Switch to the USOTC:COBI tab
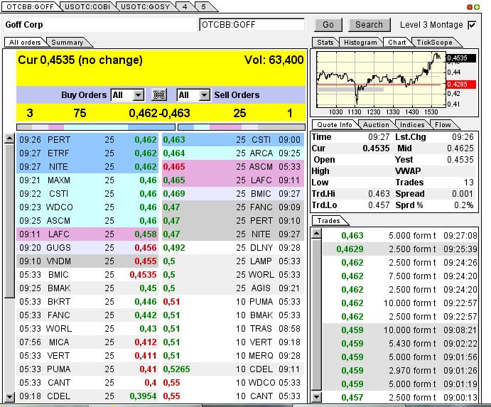 [x=87, y=6]
